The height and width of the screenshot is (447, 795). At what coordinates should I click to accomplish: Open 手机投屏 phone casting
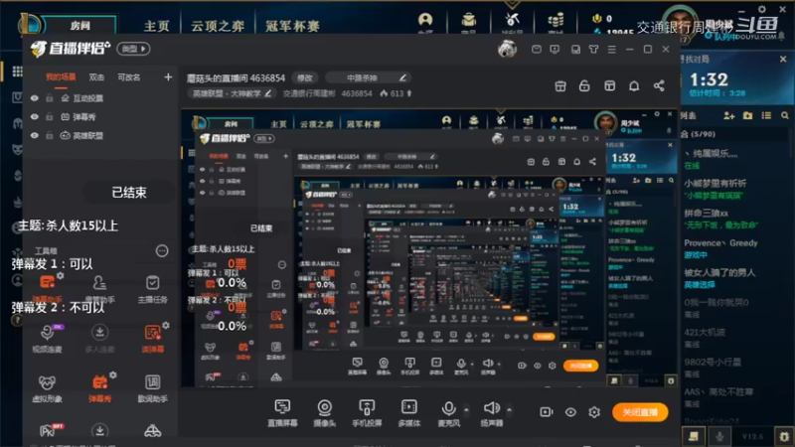367,412
